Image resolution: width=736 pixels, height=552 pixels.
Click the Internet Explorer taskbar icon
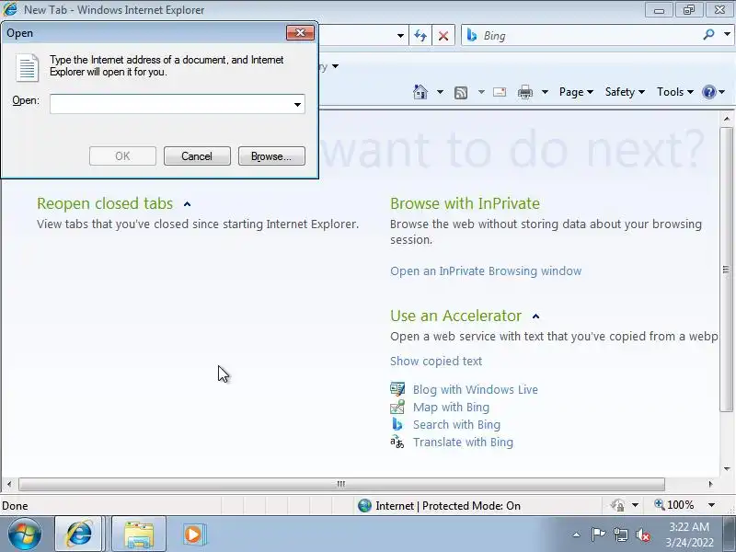click(78, 535)
